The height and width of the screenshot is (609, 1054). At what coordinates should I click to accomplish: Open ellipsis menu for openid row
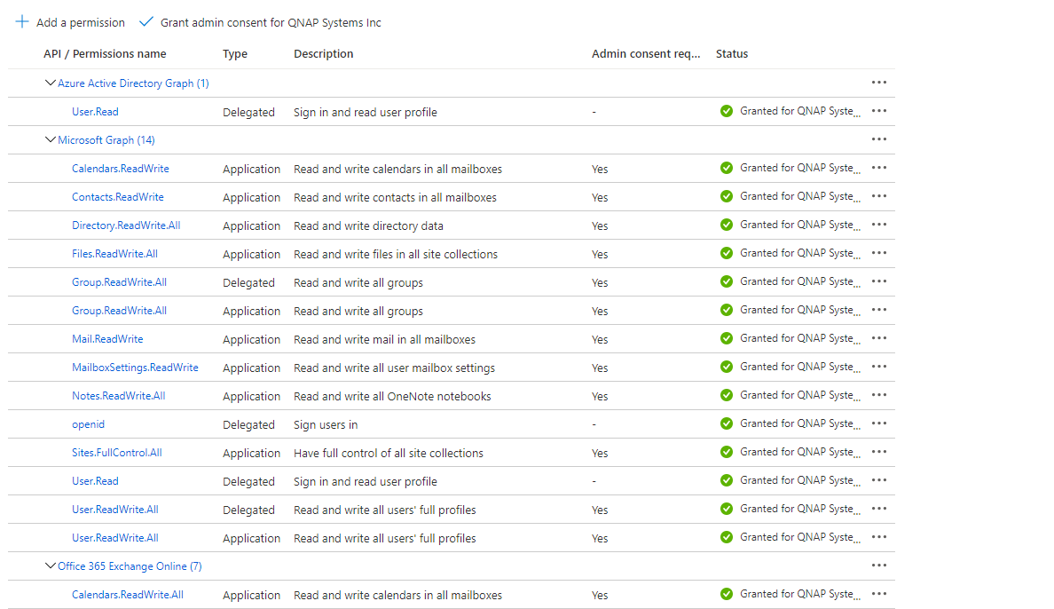[878, 423]
